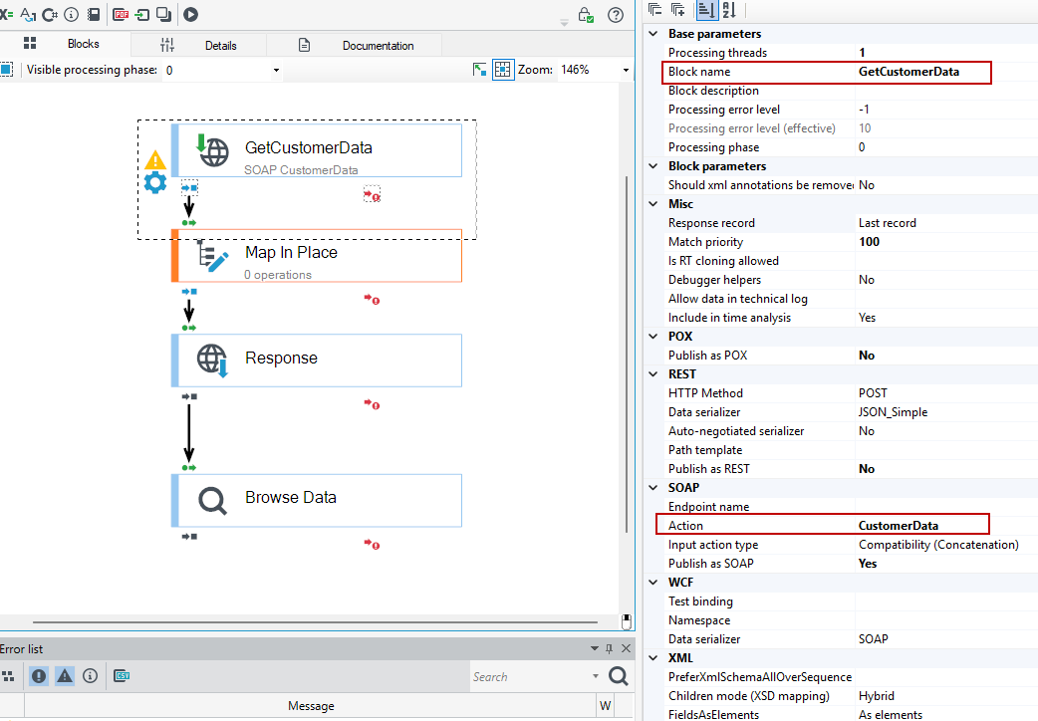Screen dimensions: 1038x721
Task: Toggle the grid snap icon beside Zoom
Action: [x=503, y=70]
